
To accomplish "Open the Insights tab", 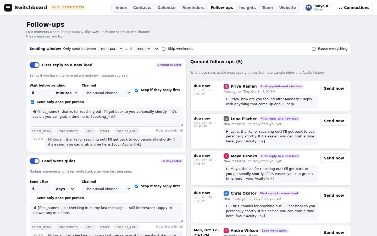I will (247, 8).
